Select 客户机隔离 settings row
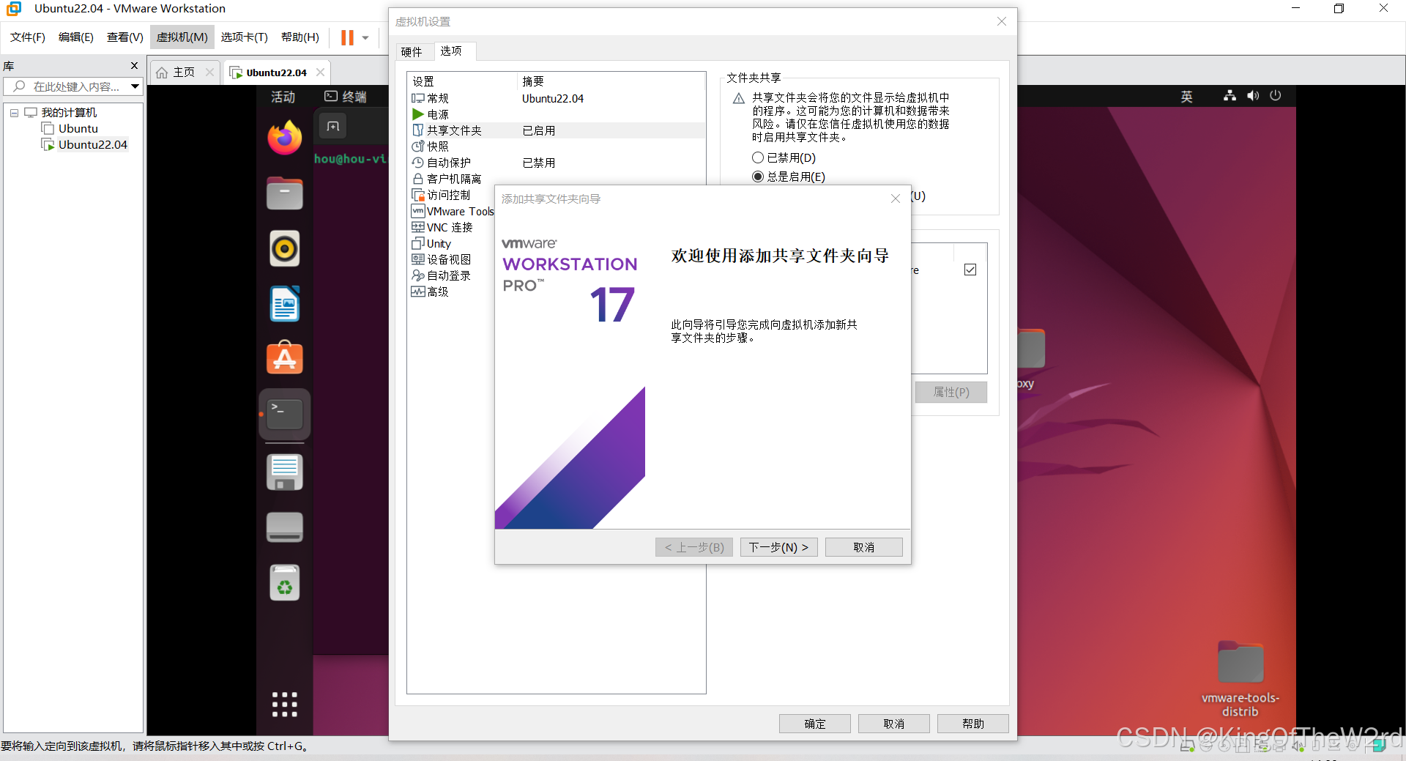Image resolution: width=1406 pixels, height=761 pixels. pos(557,179)
